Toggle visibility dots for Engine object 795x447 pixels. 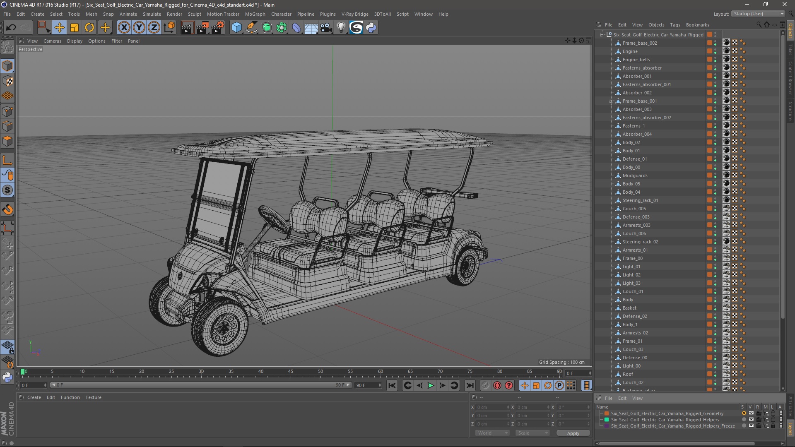715,51
